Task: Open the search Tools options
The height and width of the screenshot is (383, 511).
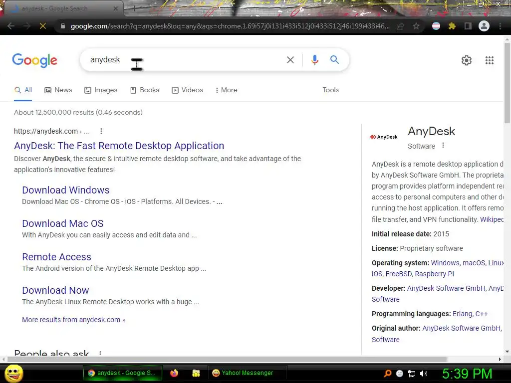Action: (x=330, y=90)
